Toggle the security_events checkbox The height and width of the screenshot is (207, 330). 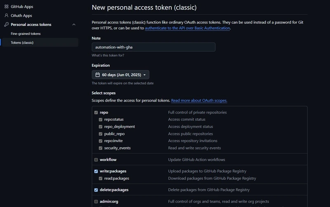point(101,148)
